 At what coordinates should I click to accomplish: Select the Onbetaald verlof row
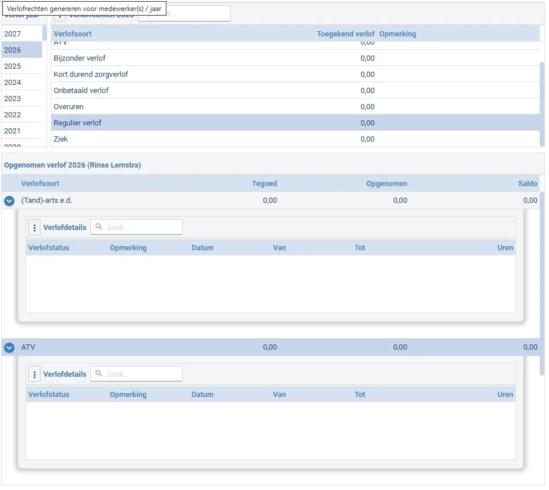[x=295, y=91]
